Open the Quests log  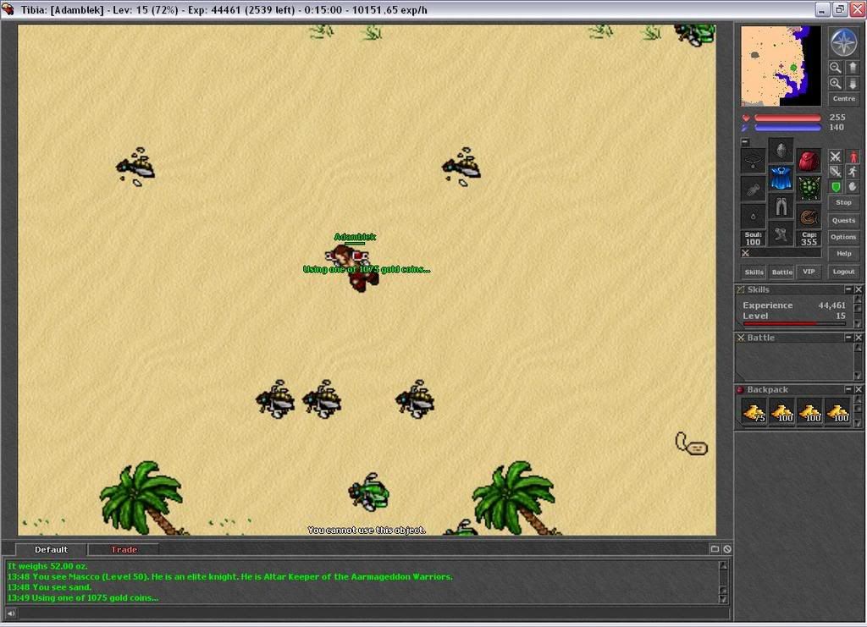(844, 220)
